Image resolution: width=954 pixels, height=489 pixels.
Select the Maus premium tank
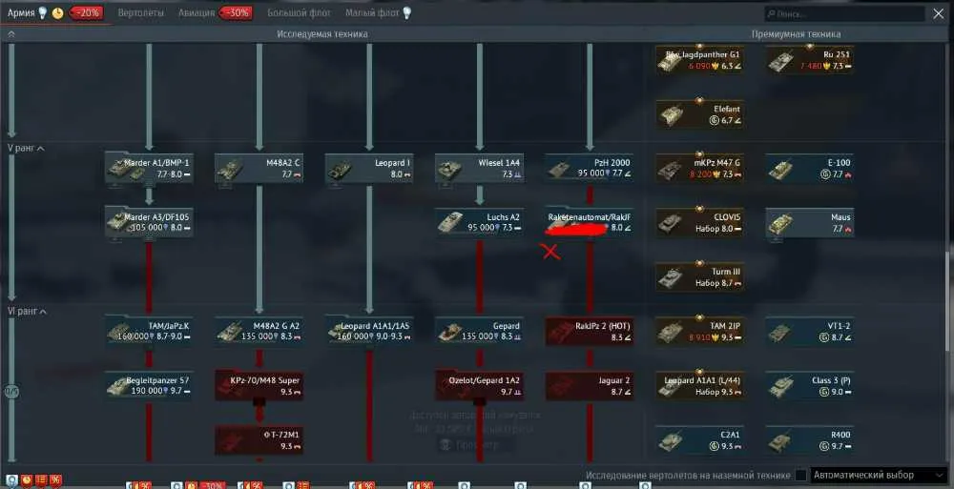click(810, 222)
